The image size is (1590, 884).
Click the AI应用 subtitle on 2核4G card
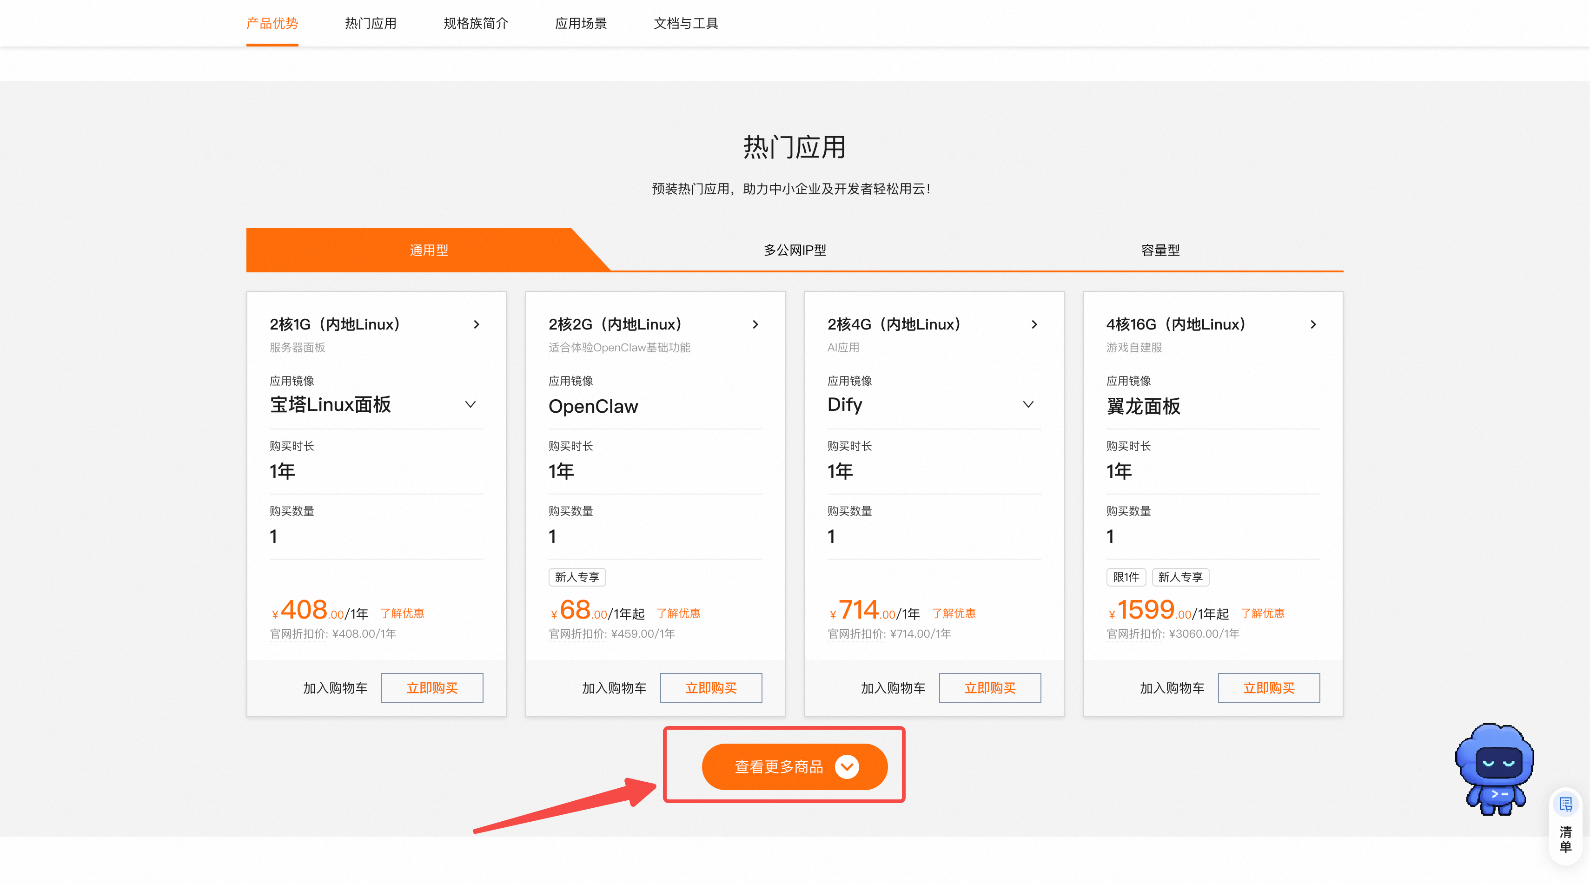coord(843,348)
